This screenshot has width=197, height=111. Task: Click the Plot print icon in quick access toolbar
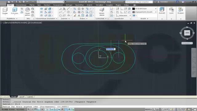(24, 2)
